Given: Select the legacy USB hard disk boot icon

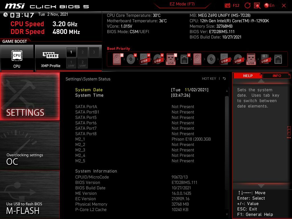Looking at the screenshot, I should pyautogui.click(x=224, y=59).
